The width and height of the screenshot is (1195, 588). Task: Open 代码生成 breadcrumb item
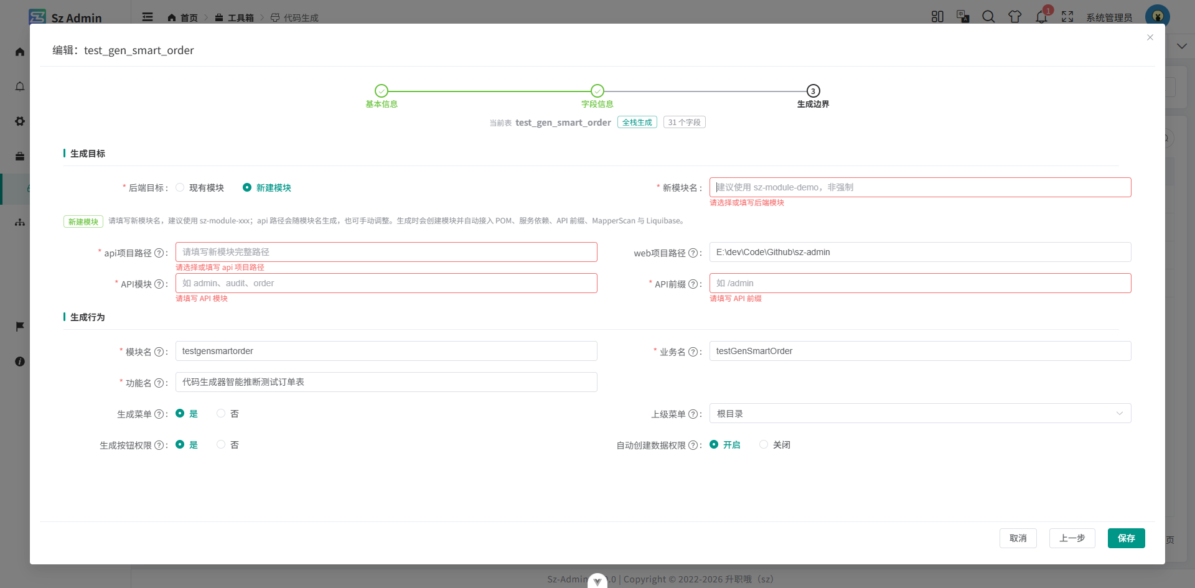tap(294, 17)
